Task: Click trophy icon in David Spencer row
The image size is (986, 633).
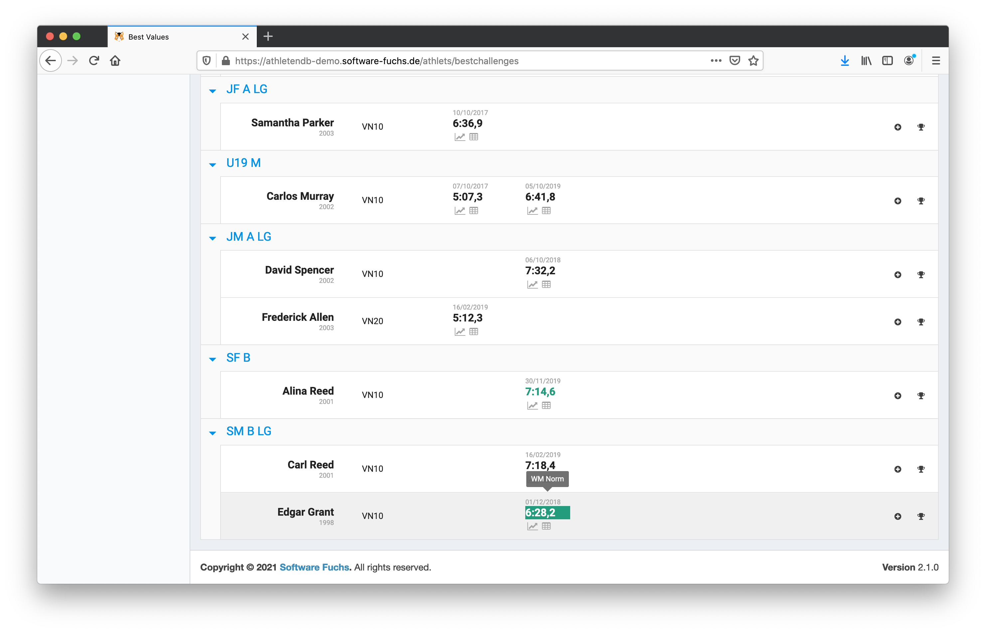Action: click(921, 275)
